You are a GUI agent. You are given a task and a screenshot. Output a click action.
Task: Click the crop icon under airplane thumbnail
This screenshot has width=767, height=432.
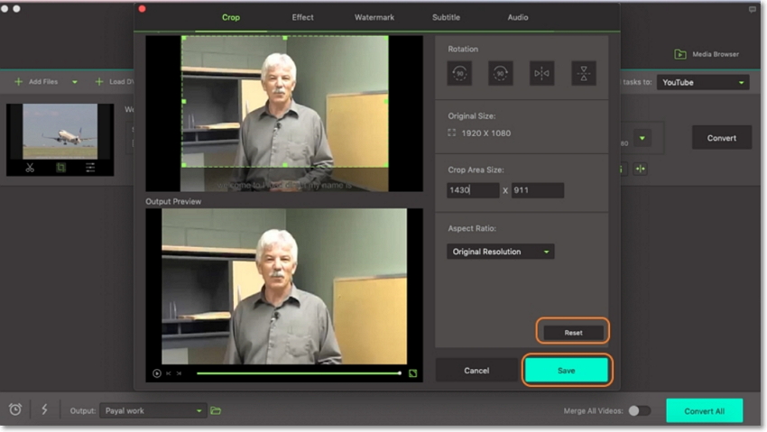pos(60,168)
